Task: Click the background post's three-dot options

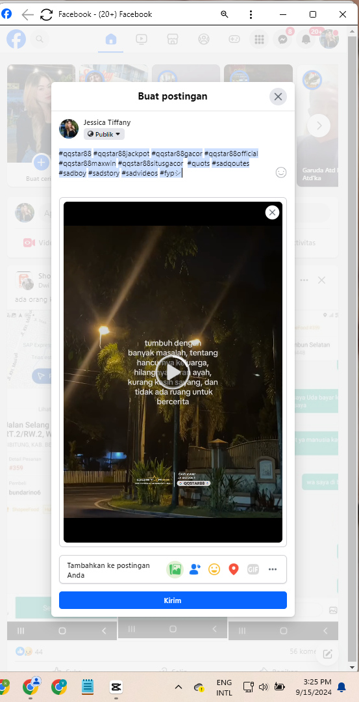Action: (304, 280)
